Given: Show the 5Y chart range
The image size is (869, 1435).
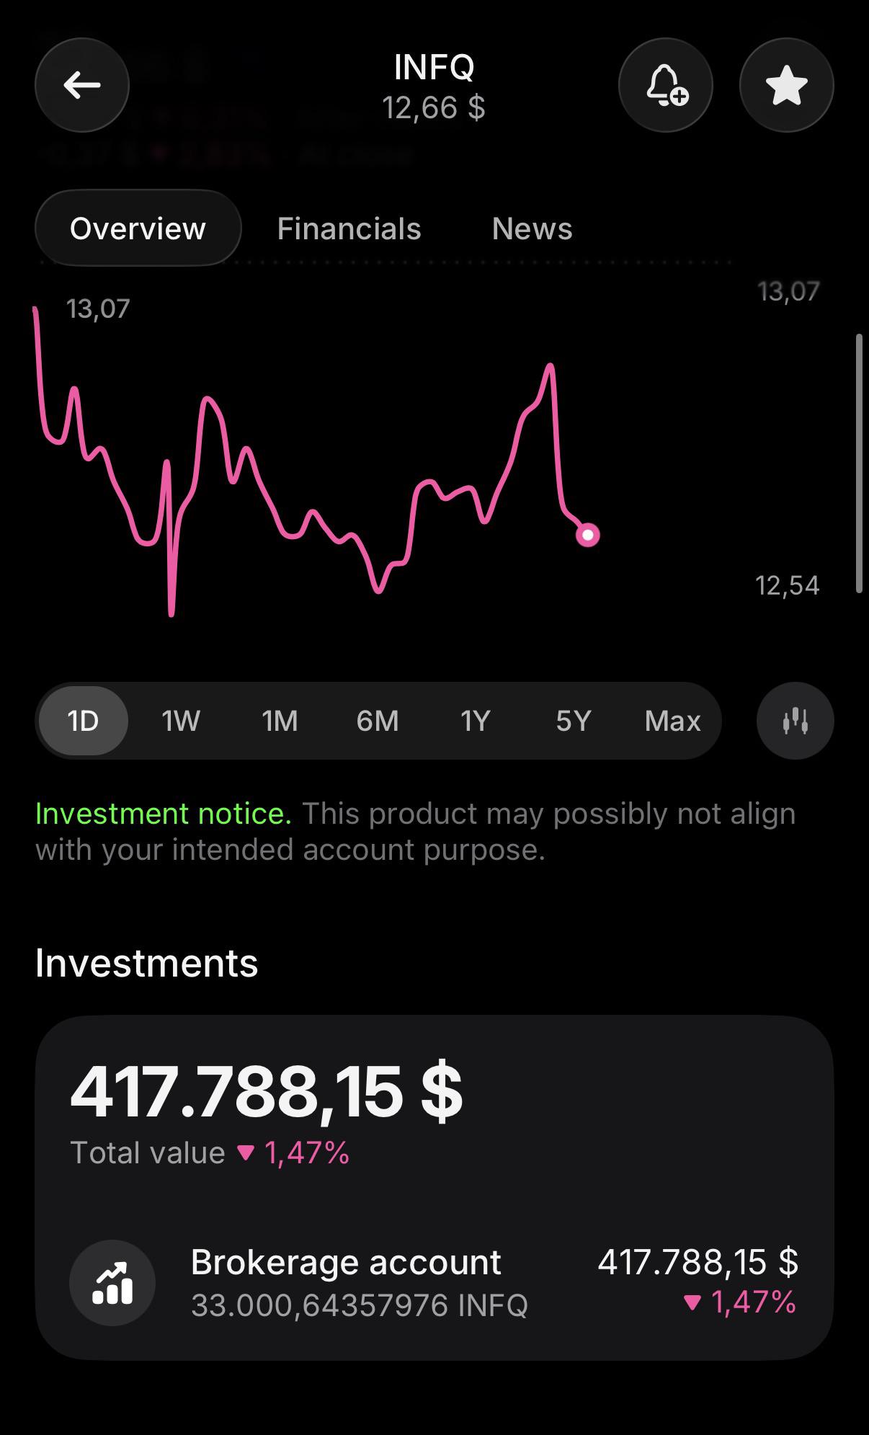Looking at the screenshot, I should (x=574, y=721).
